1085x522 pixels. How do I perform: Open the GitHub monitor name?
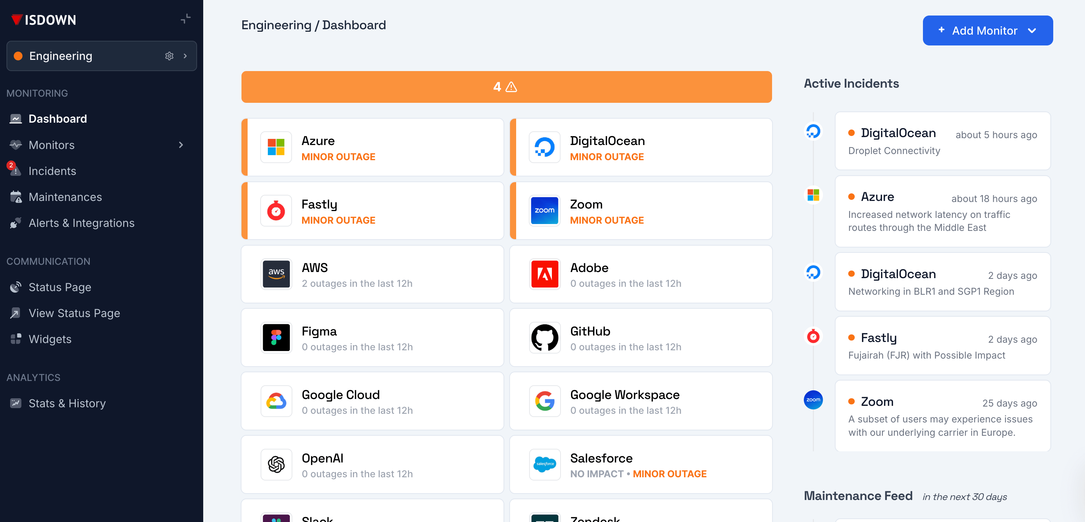tap(590, 331)
